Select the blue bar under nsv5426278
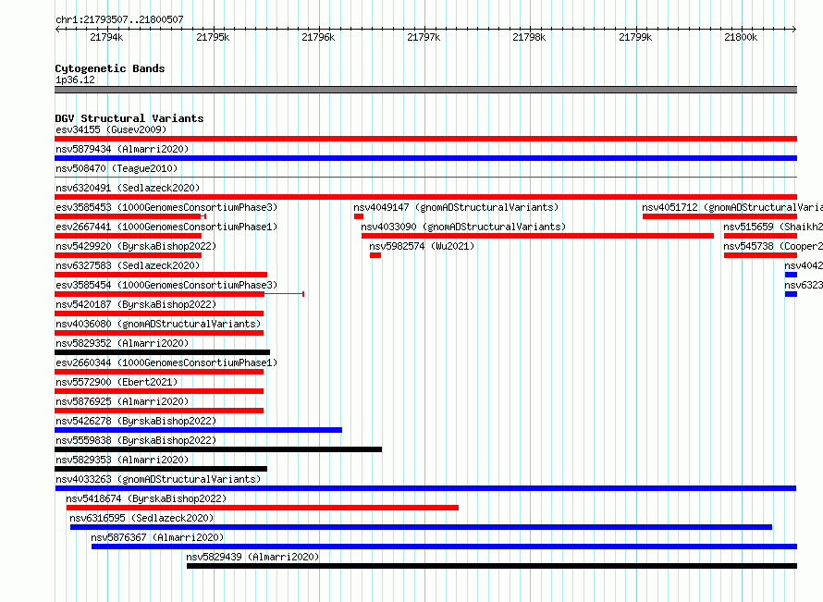Viewport: 823px width, 602px height. coord(199,430)
